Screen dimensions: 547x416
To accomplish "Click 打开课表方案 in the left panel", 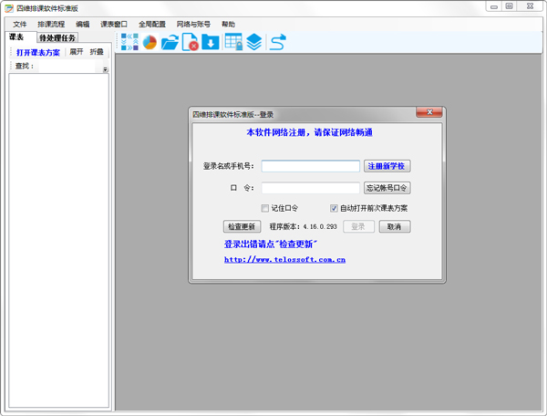I will click(x=38, y=52).
